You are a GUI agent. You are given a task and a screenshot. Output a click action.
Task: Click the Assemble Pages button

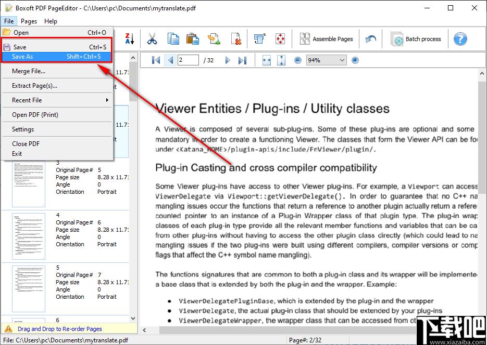[x=326, y=39]
